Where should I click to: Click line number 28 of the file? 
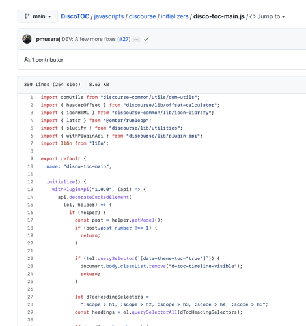(x=30, y=304)
